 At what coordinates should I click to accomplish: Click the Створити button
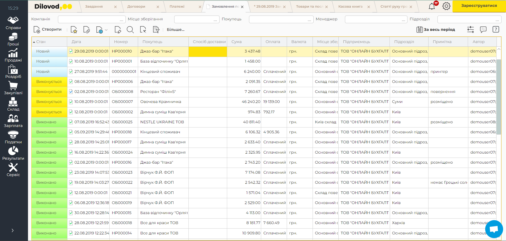(x=48, y=30)
